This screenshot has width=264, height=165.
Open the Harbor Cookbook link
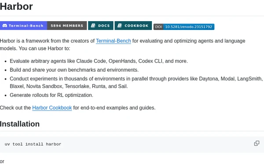pos(52,108)
